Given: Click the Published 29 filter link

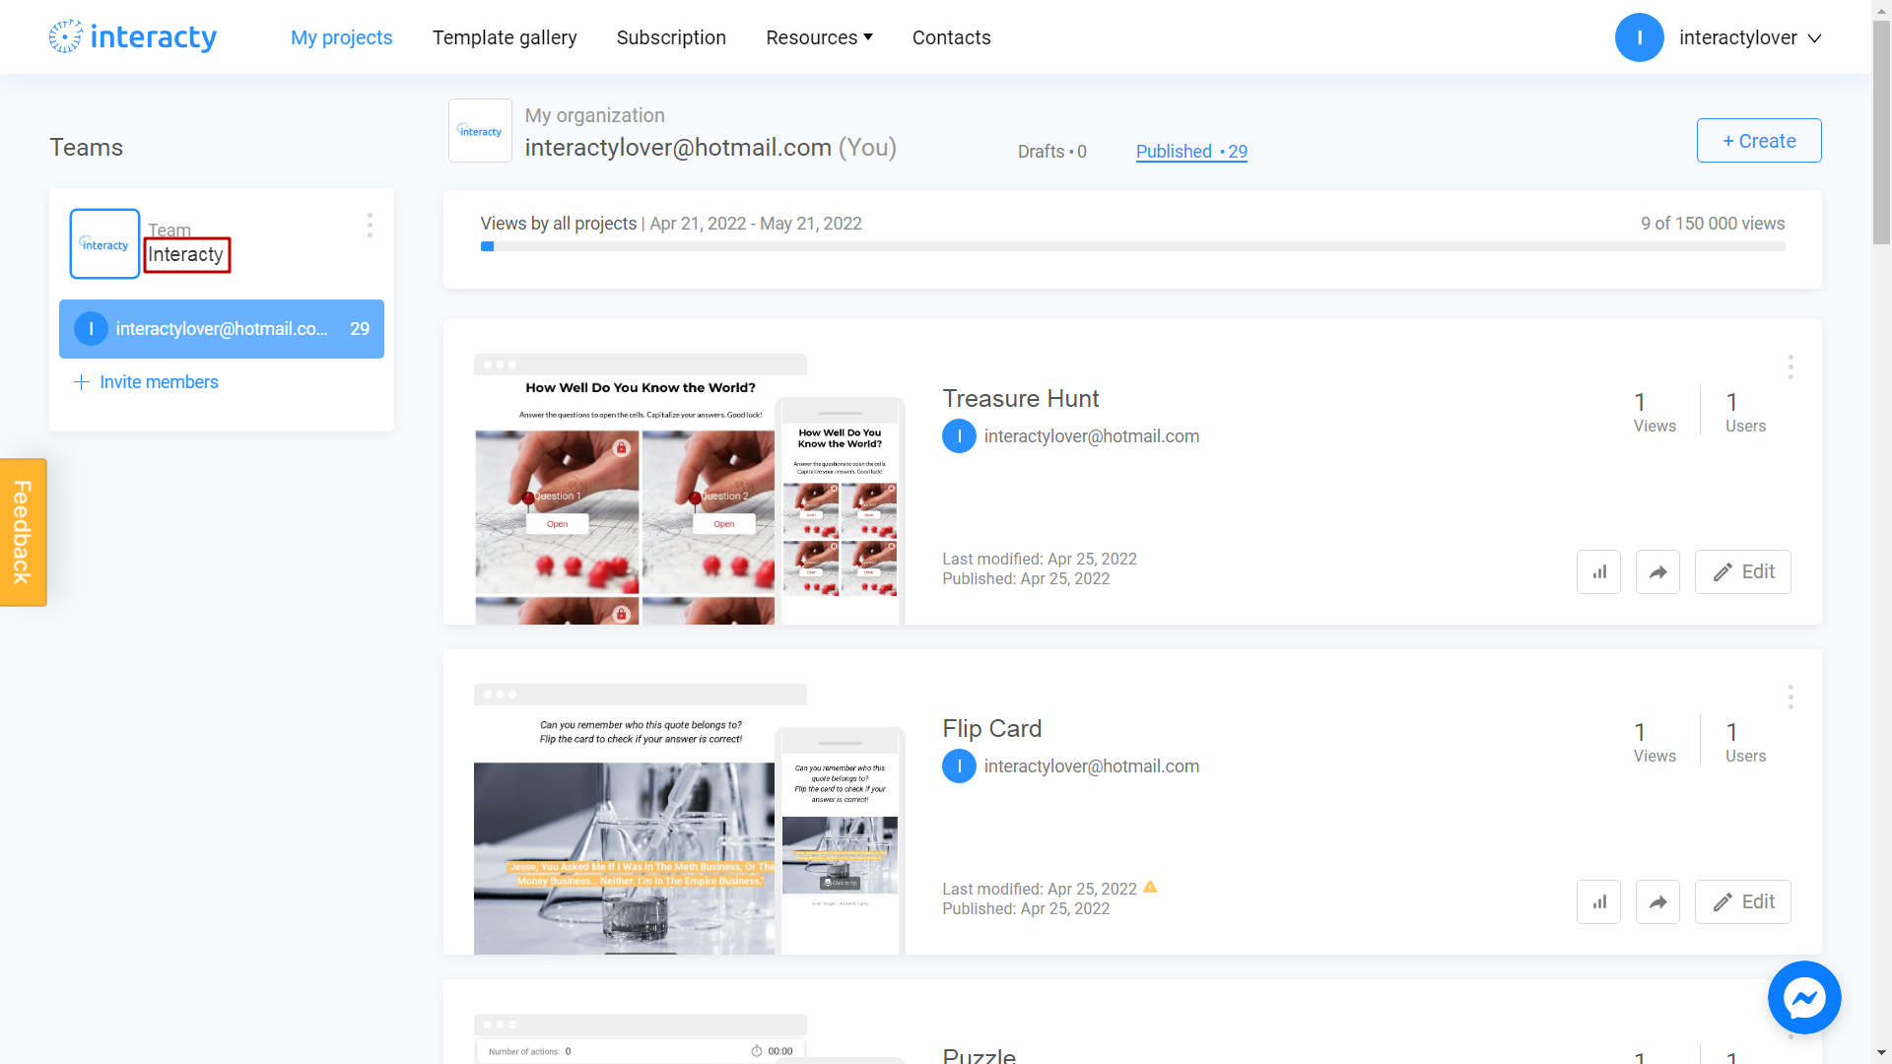Looking at the screenshot, I should tap(1191, 151).
